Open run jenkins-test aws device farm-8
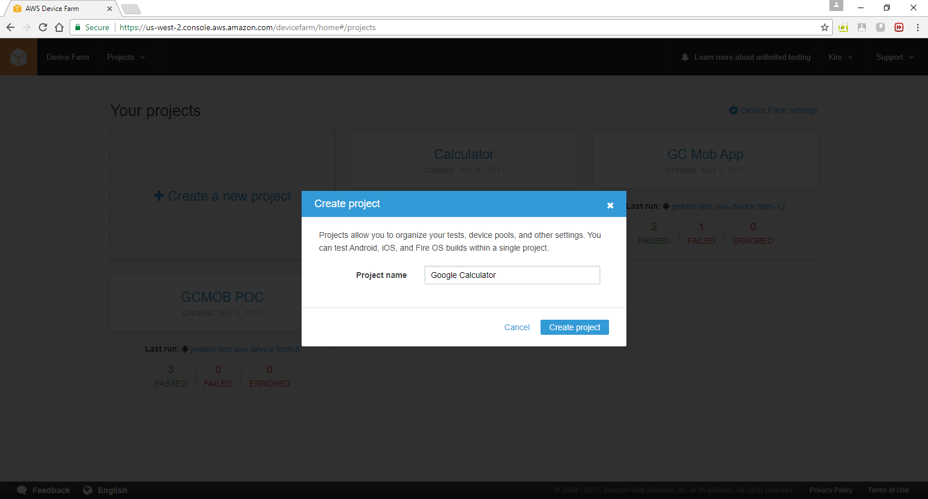Image resolution: width=928 pixels, height=499 pixels. [x=245, y=349]
